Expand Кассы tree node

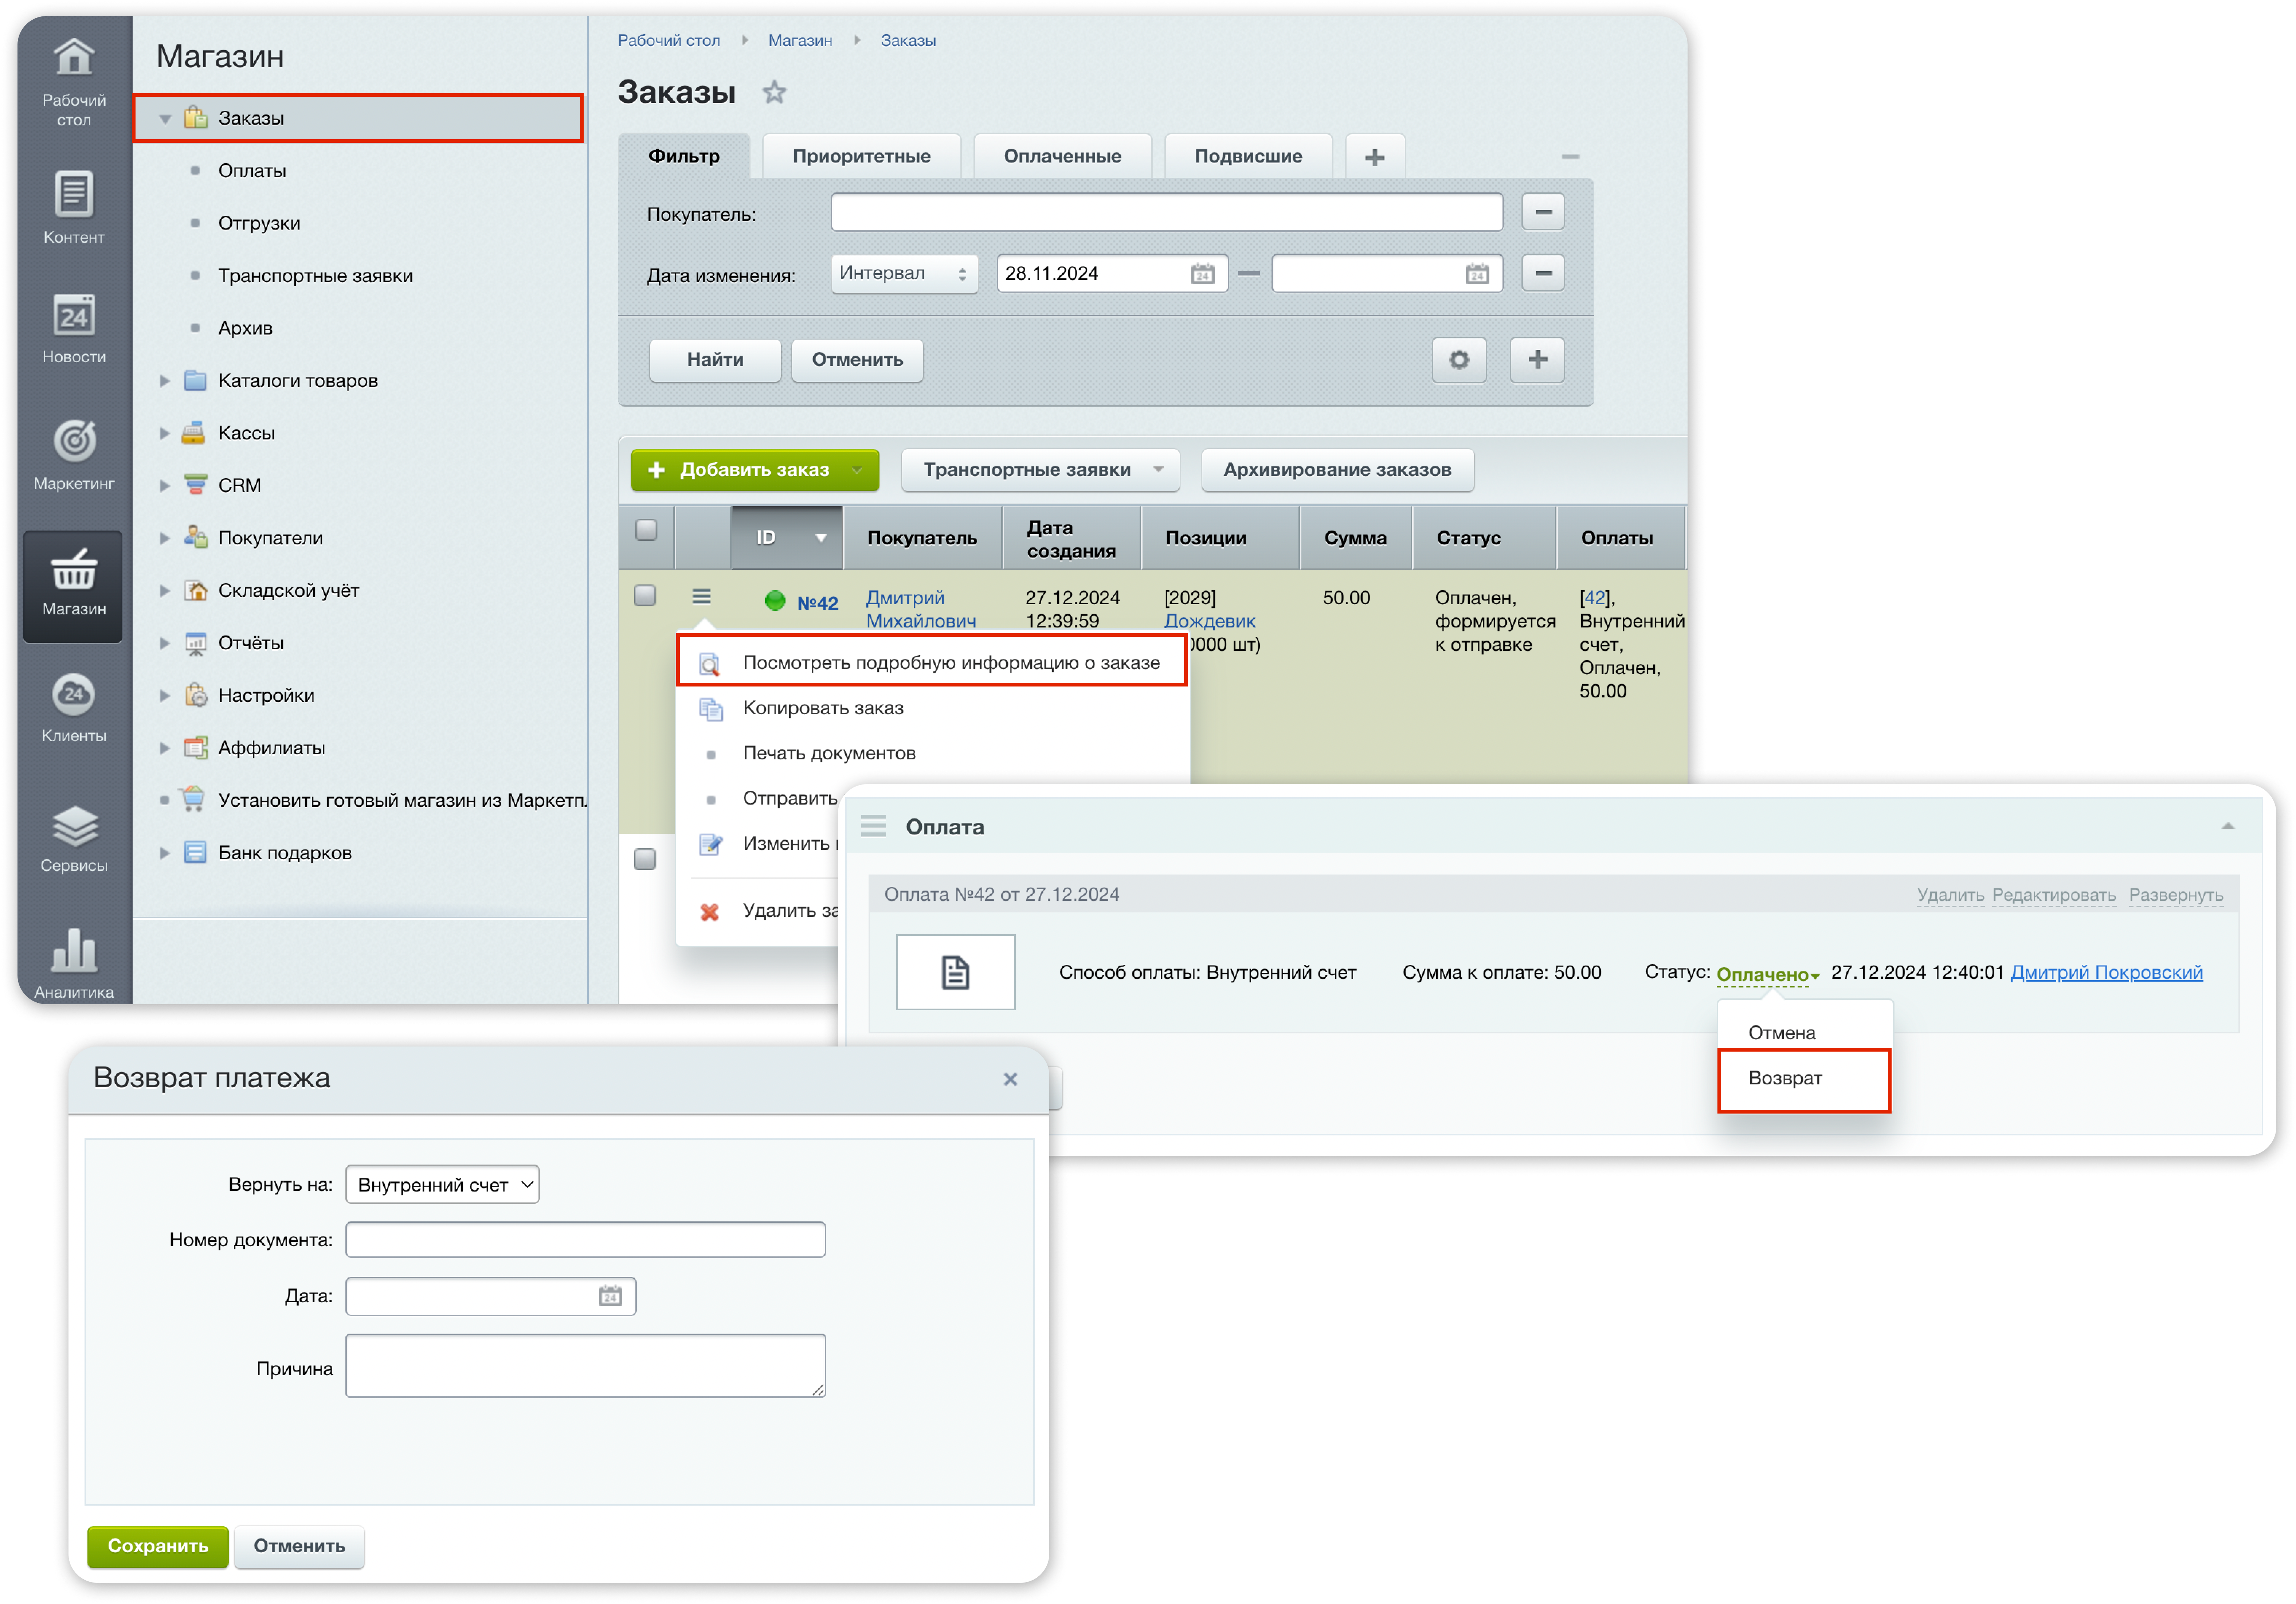point(165,433)
